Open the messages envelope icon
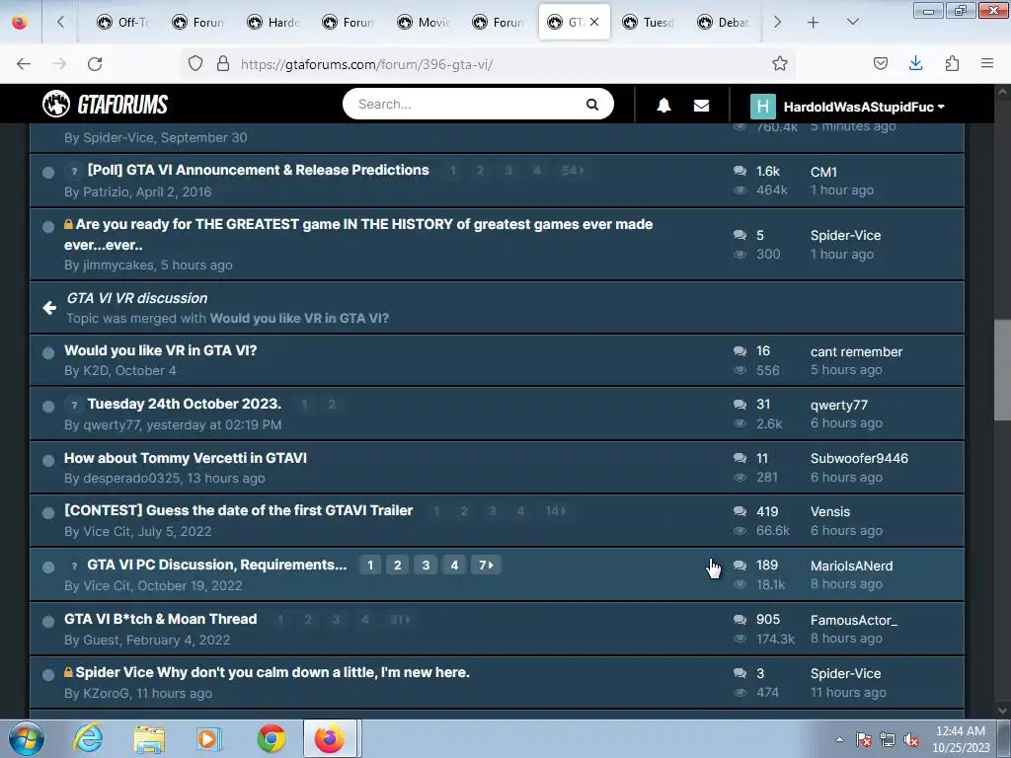This screenshot has height=758, width=1011. click(x=702, y=106)
